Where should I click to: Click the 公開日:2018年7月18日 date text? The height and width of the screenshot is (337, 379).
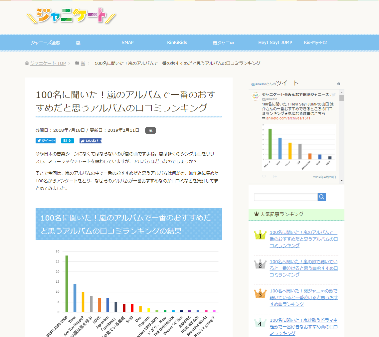pyautogui.click(x=60, y=130)
